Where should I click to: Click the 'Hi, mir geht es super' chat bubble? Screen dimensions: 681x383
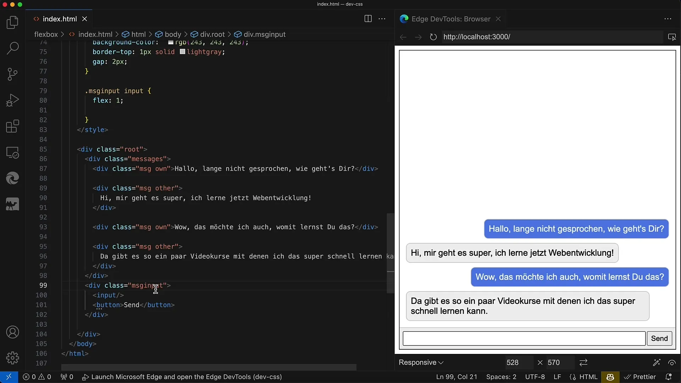coord(512,253)
